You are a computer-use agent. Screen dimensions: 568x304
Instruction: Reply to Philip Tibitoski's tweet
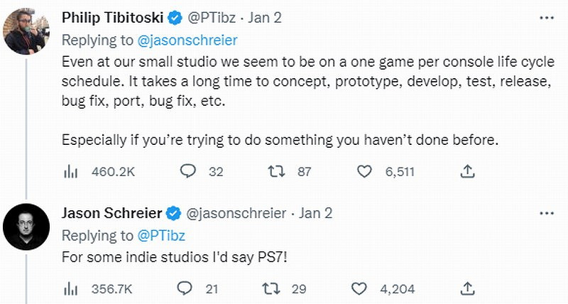(x=188, y=171)
